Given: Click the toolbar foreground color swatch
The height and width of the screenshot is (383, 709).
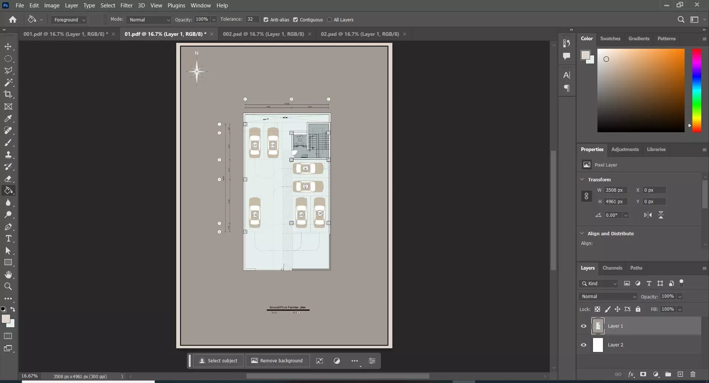Looking at the screenshot, I should (6, 319).
